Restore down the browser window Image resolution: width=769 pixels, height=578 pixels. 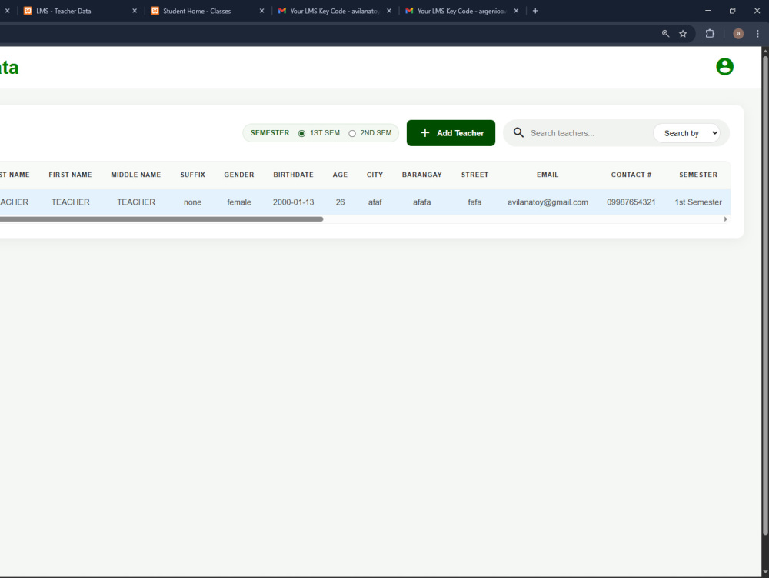[x=732, y=11]
